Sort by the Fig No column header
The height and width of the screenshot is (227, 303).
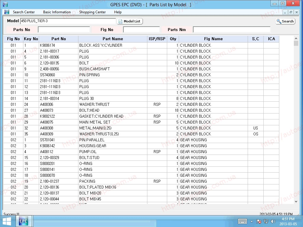(13, 39)
